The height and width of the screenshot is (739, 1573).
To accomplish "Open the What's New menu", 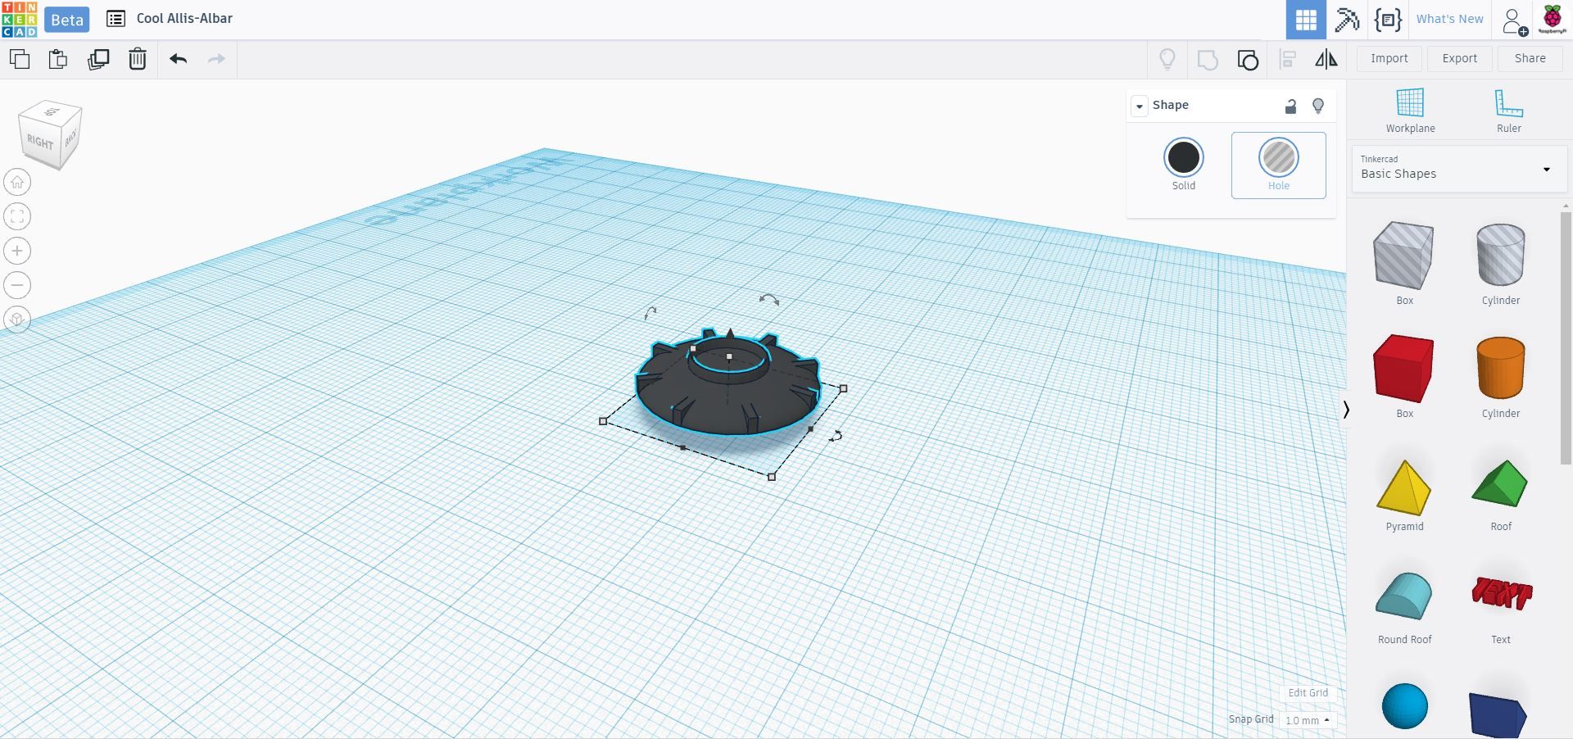I will (1449, 19).
